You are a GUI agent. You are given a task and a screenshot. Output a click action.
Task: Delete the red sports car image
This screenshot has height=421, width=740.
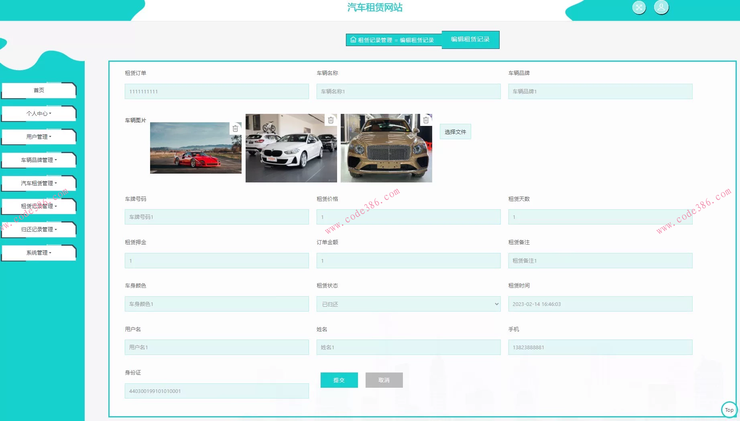236,128
